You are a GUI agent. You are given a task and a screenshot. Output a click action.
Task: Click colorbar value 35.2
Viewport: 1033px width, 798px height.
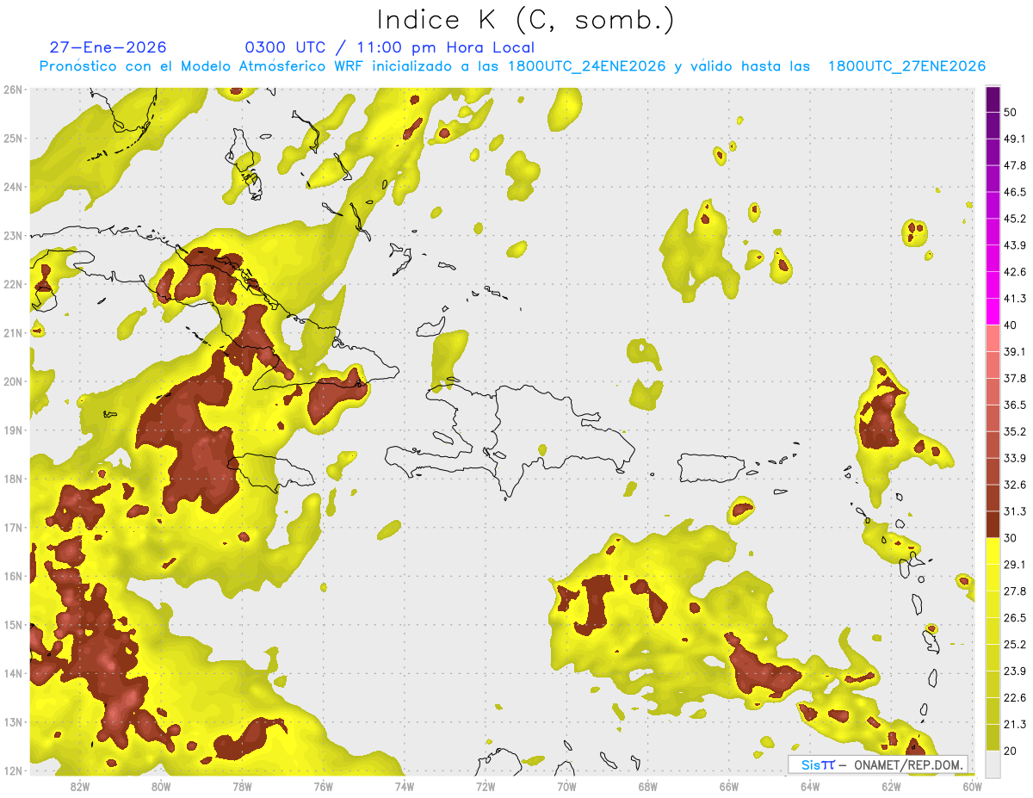1015,432
